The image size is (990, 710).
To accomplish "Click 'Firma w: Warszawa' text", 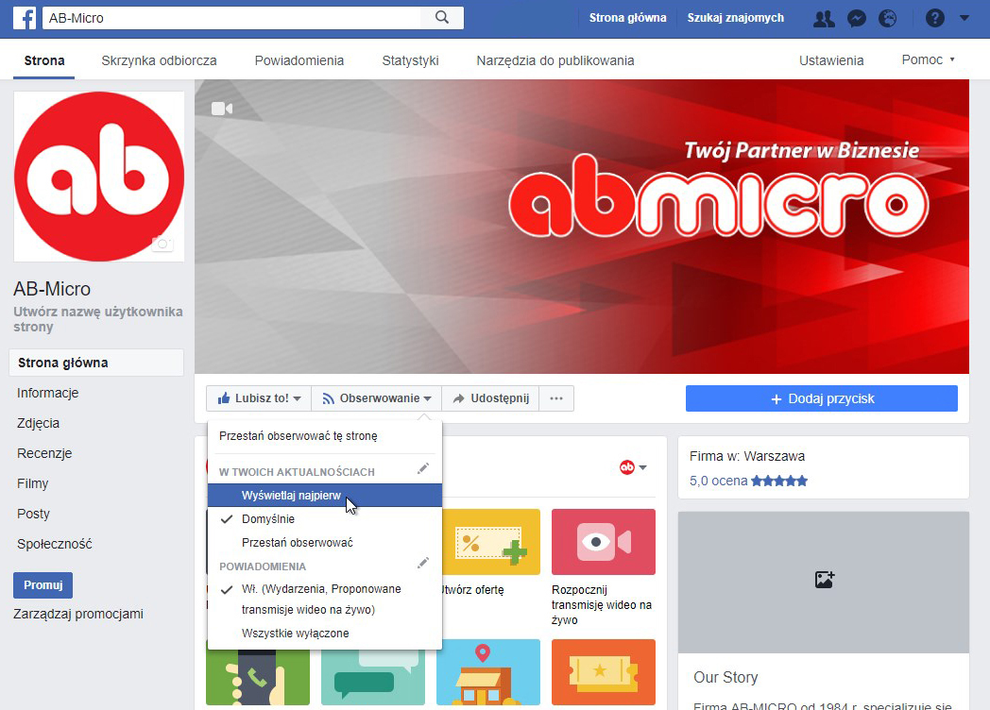I will pos(747,456).
